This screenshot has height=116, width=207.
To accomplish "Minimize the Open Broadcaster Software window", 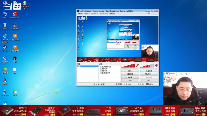I will pyautogui.click(x=147, y=11).
